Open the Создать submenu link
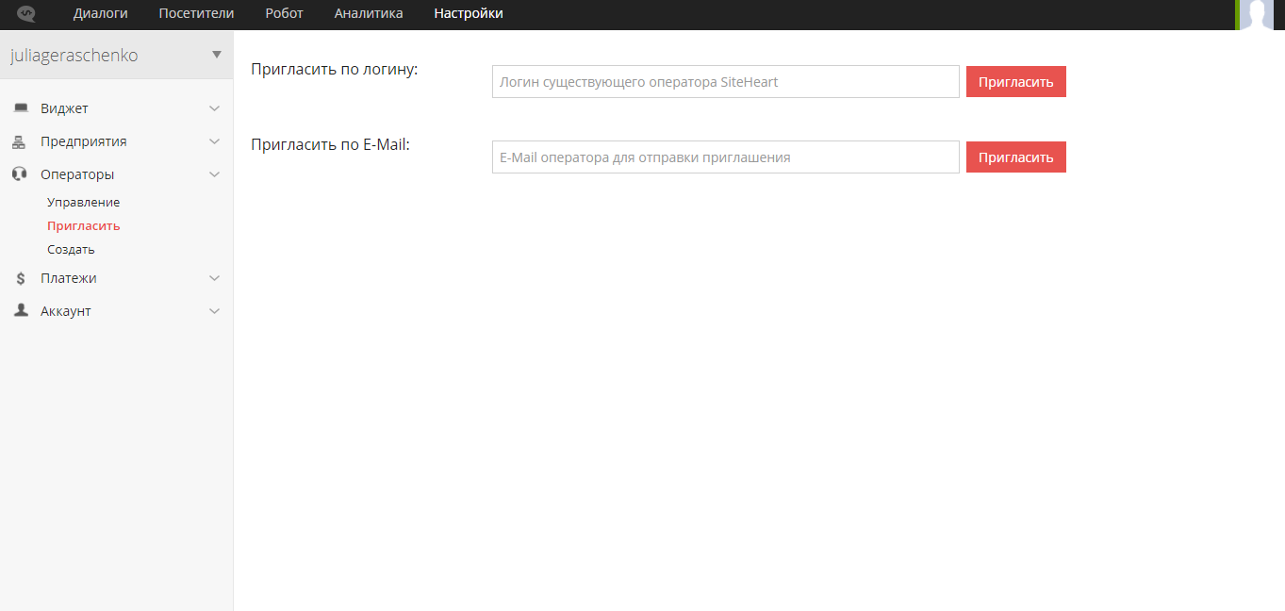 (x=71, y=250)
